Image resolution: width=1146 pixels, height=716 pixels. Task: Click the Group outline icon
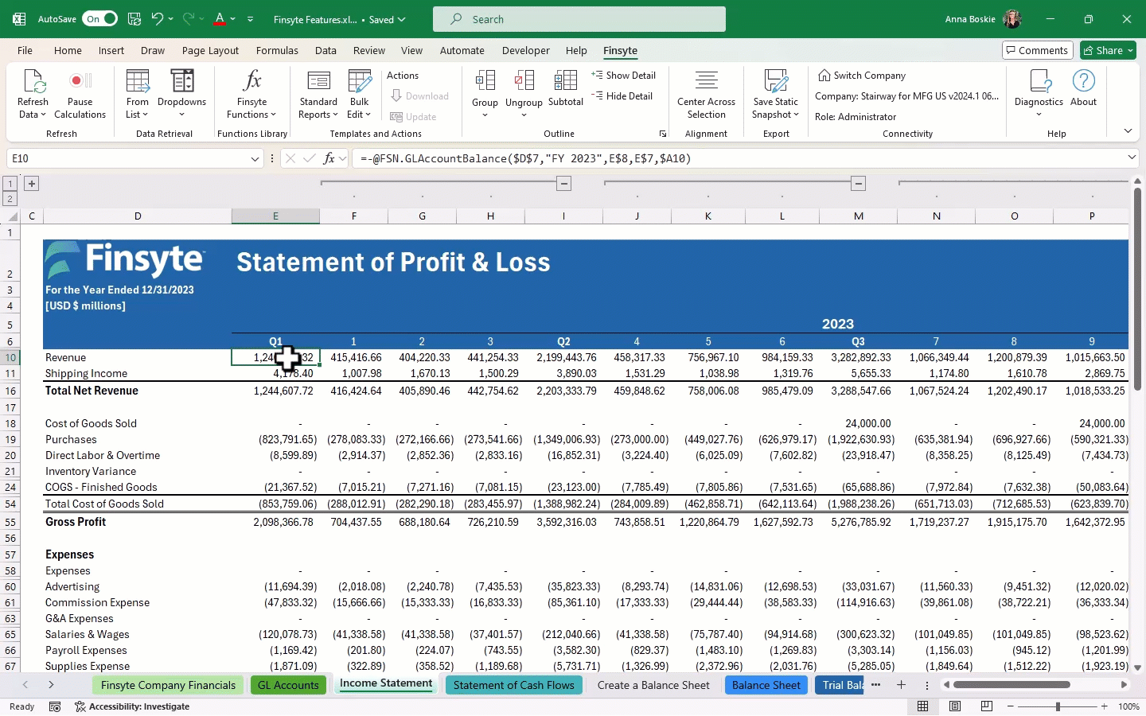[485, 81]
